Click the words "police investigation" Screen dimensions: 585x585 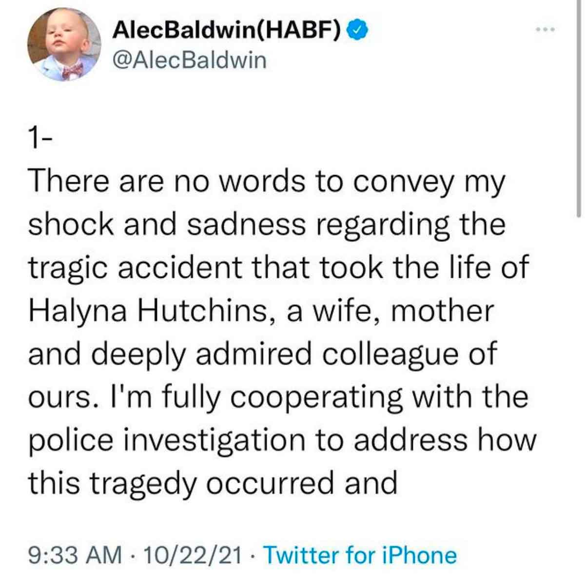166,440
